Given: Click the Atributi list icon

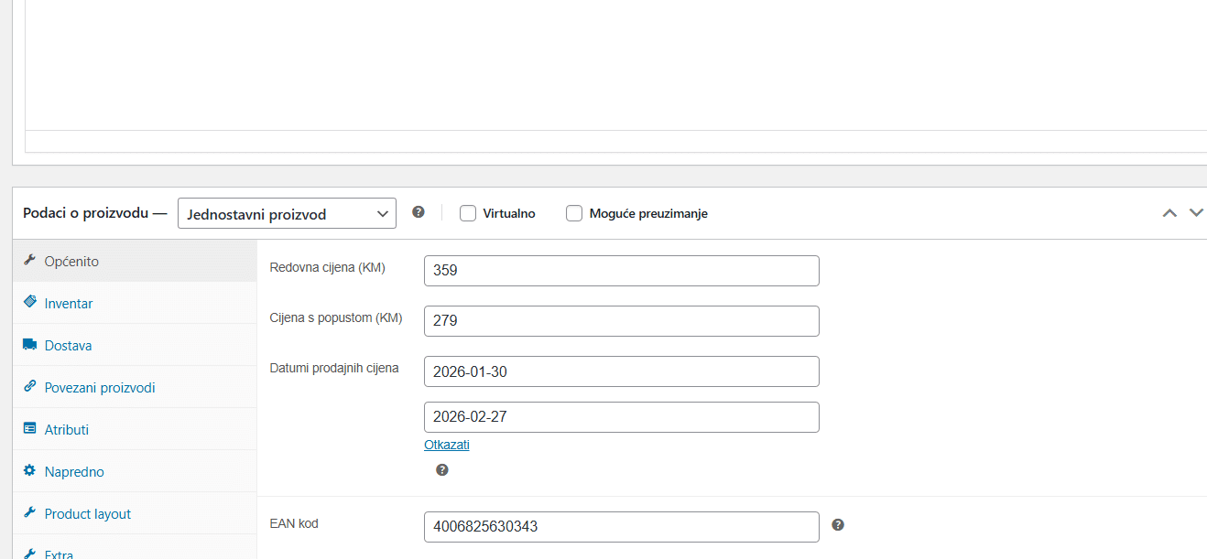Looking at the screenshot, I should (x=29, y=429).
